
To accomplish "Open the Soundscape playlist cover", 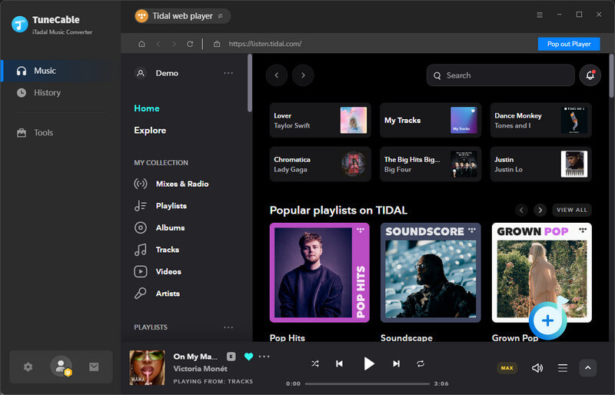I will [x=430, y=273].
